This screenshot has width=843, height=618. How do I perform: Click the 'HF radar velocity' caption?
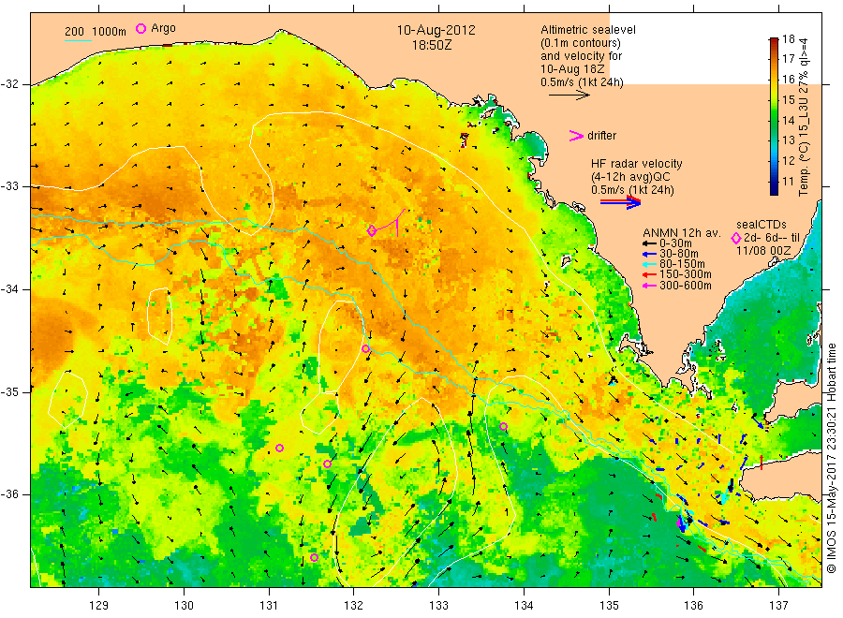[x=637, y=163]
